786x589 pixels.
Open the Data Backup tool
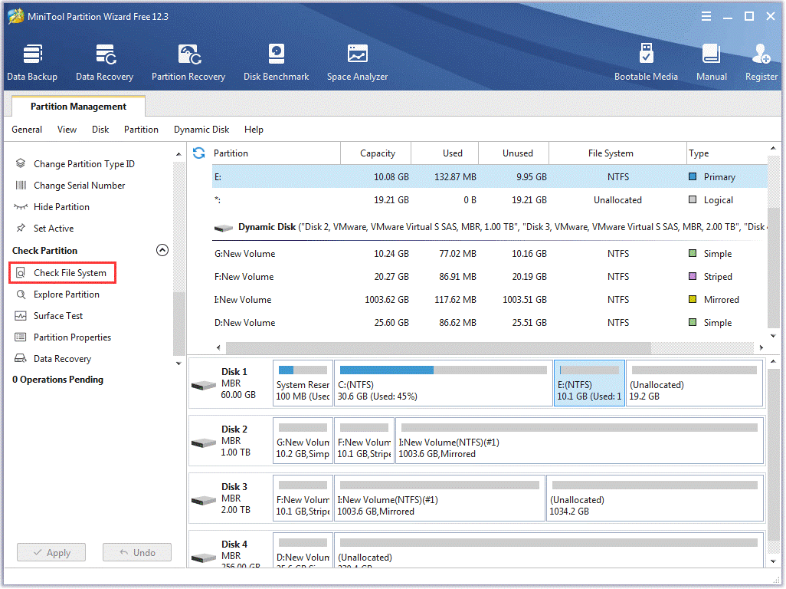[x=32, y=63]
